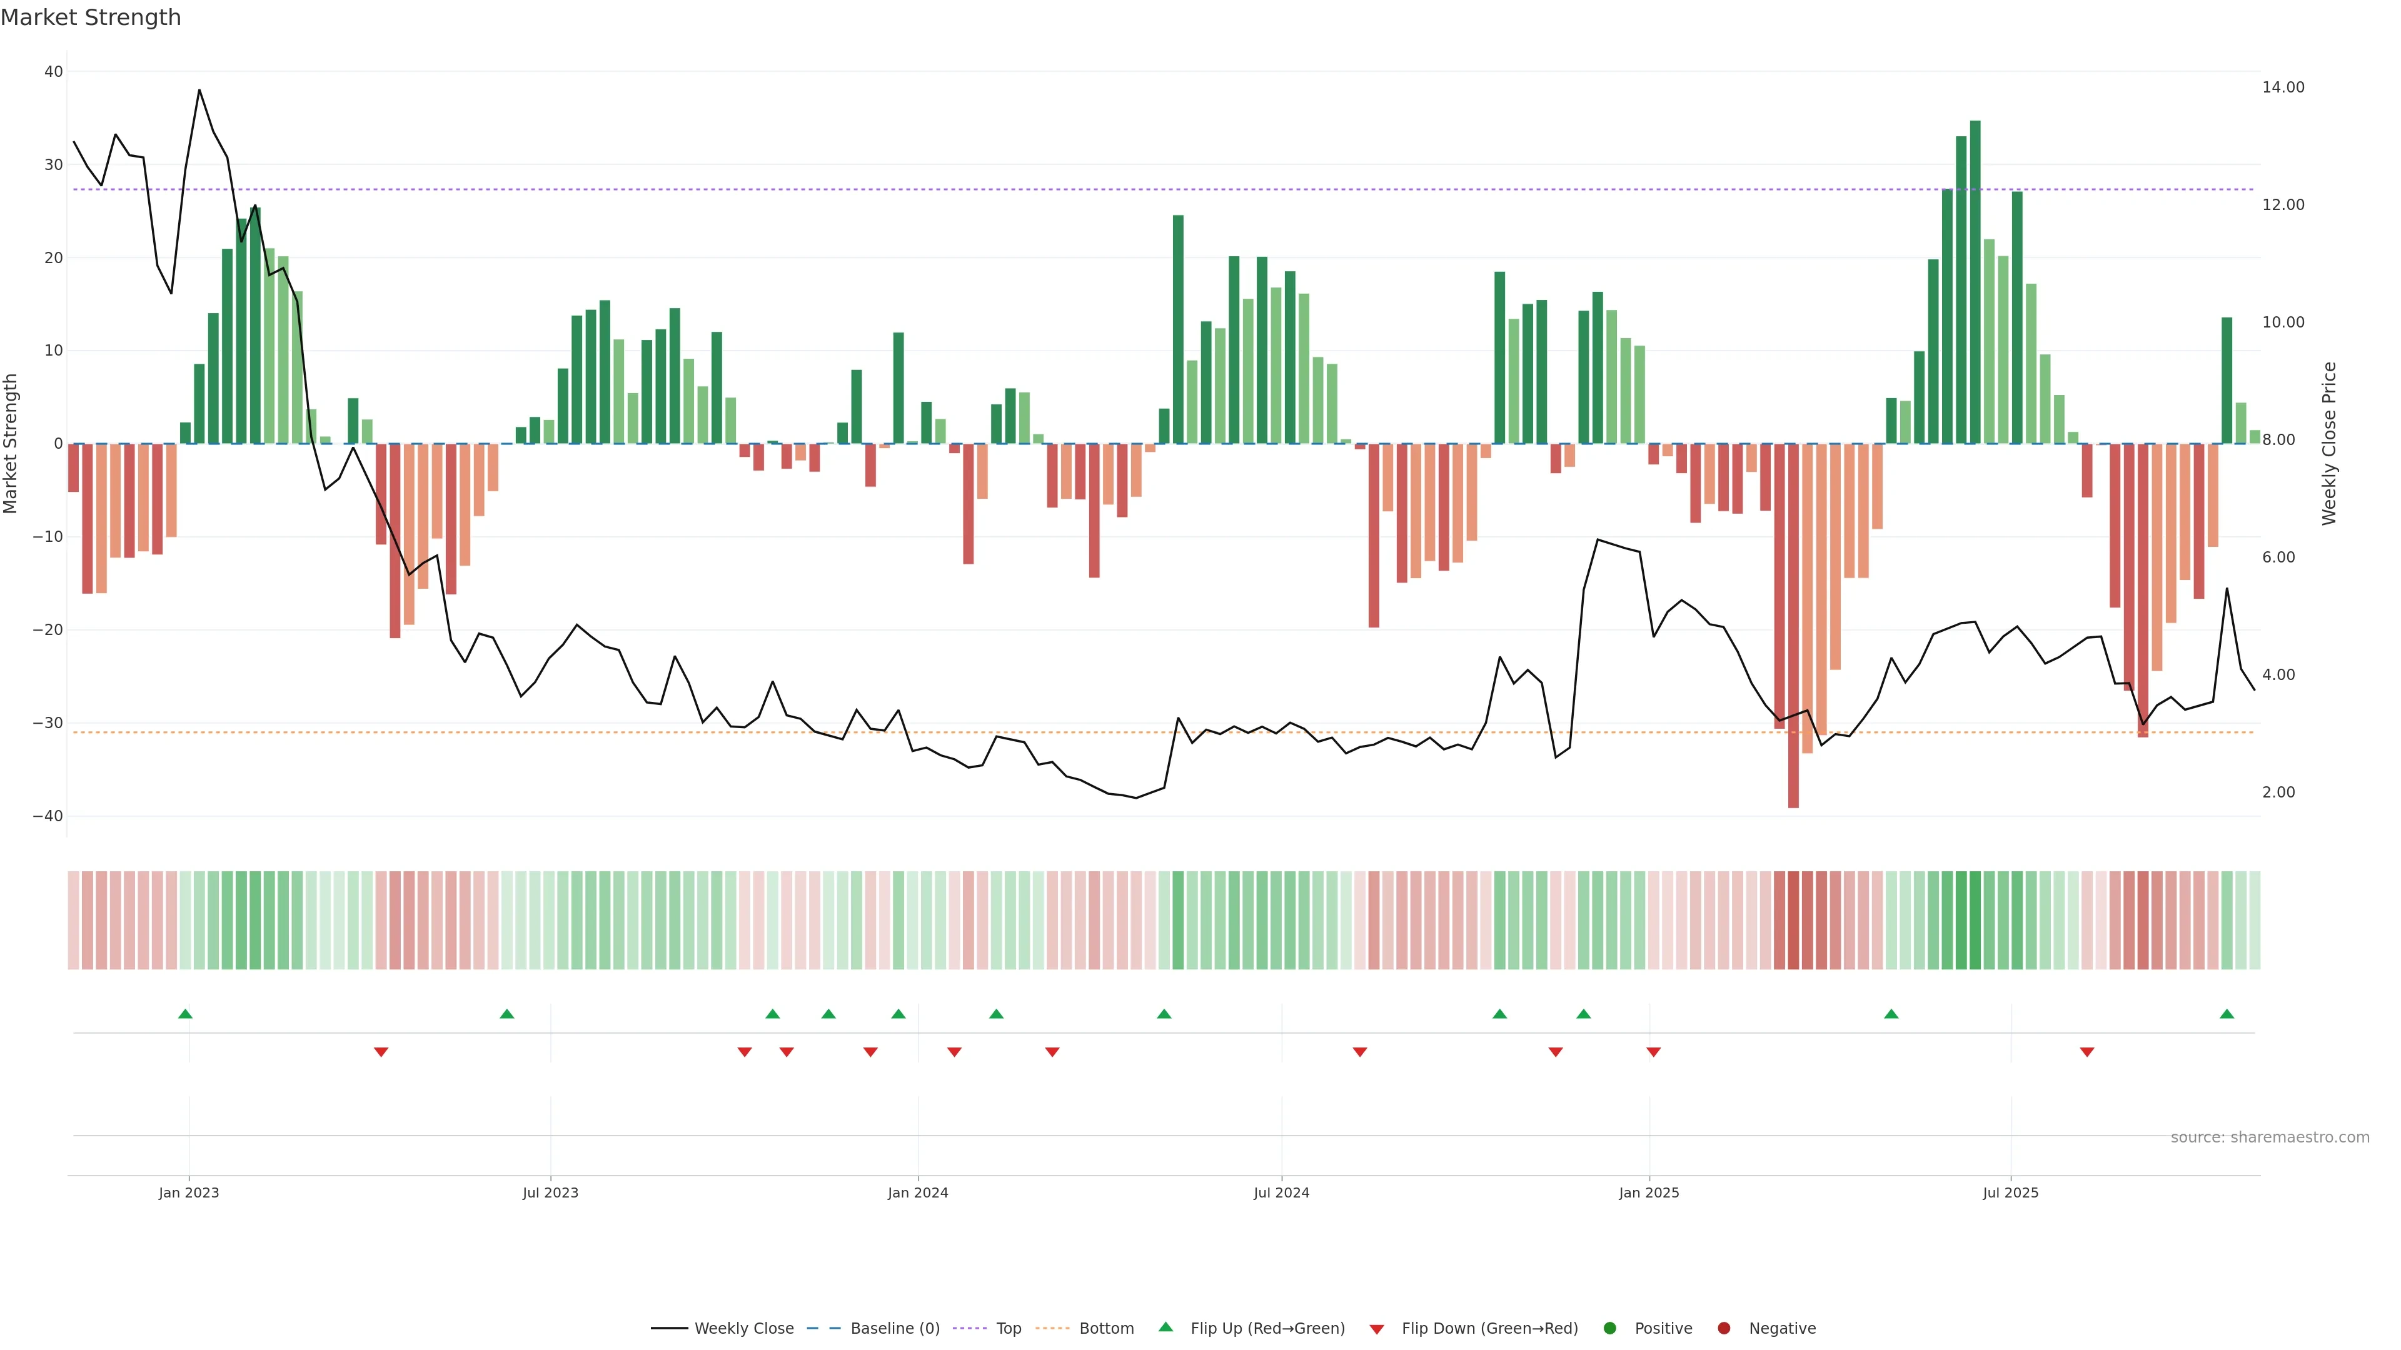Image resolution: width=2401 pixels, height=1350 pixels.
Task: Click the Jan 2024 x-axis label
Action: (917, 1192)
